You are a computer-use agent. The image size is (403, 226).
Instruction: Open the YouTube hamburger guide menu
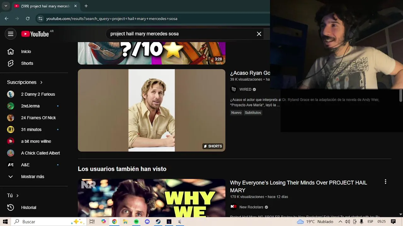(x=10, y=34)
